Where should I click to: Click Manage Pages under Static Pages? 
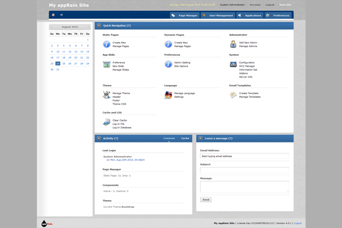click(x=121, y=46)
